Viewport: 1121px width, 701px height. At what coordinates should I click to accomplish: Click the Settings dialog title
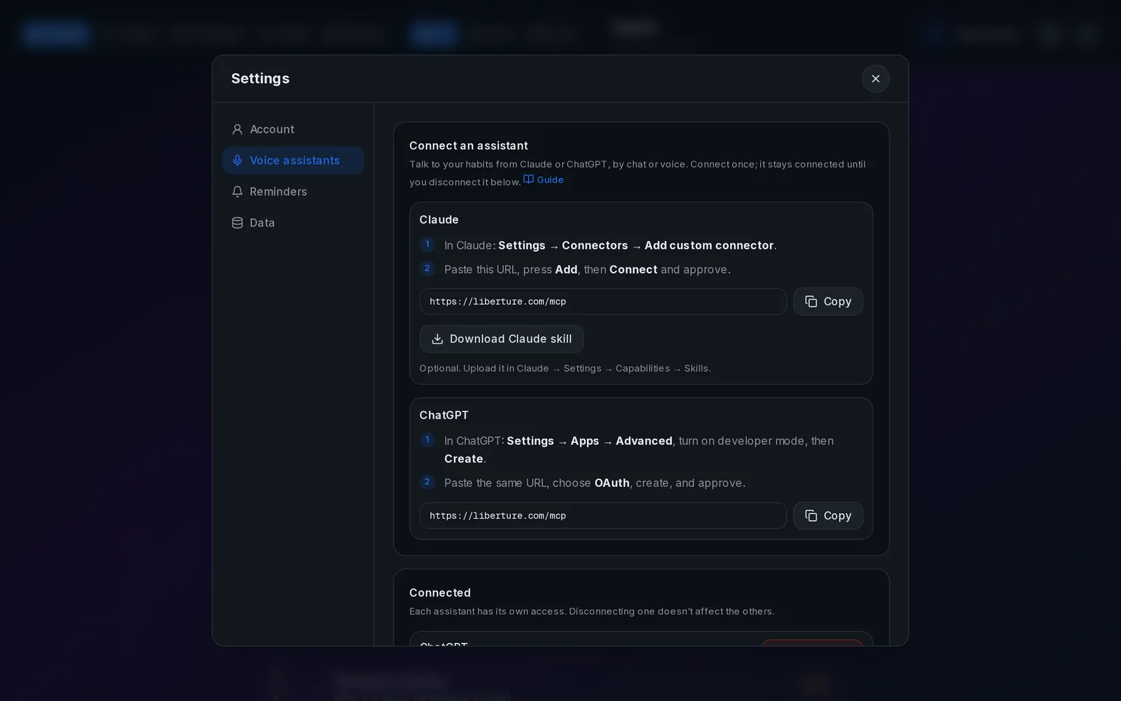[260, 79]
